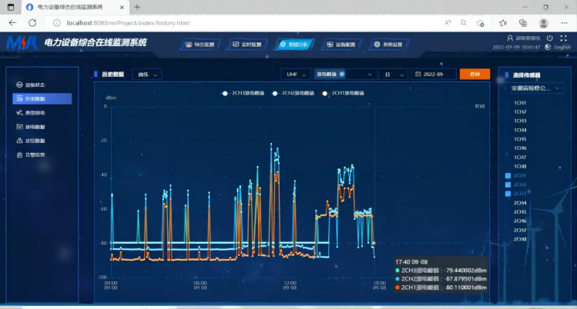The image size is (577, 309).
Task: Click the 典型放电 sidebar icon
Action: pyautogui.click(x=19, y=112)
